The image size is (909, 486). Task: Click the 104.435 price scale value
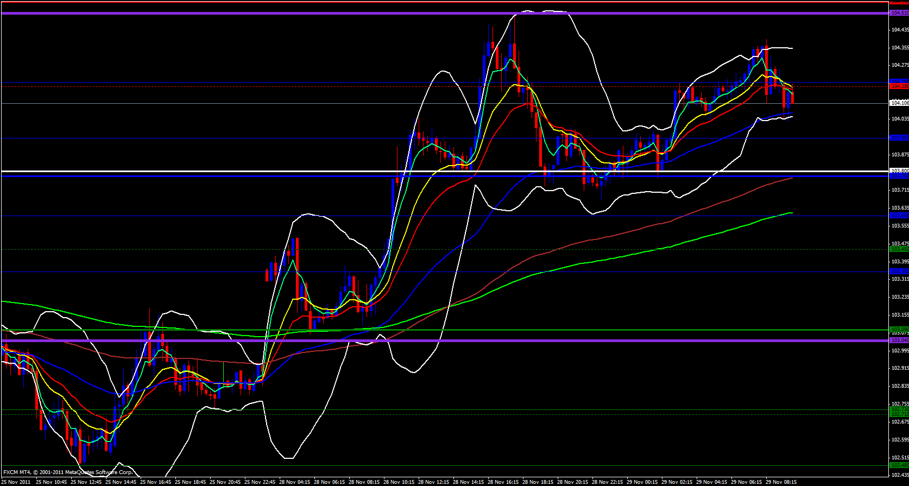(899, 30)
